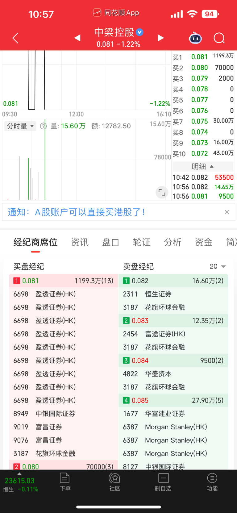
Task: Open the 社区 community icon
Action: pyautogui.click(x=114, y=482)
